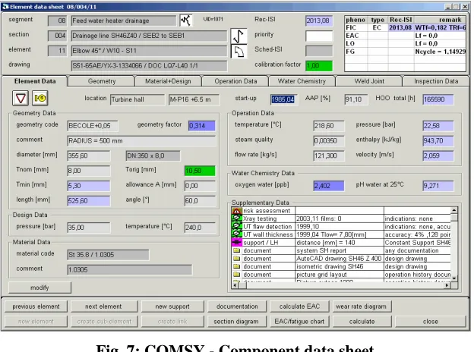
Task: Click the start-up date field 1985,04
Action: pyautogui.click(x=283, y=99)
